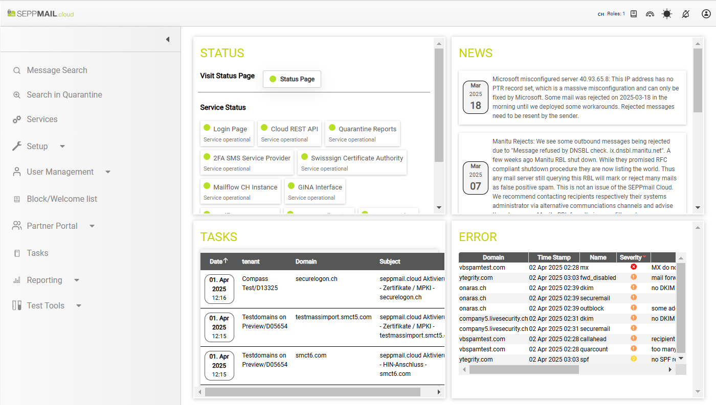Image resolution: width=716 pixels, height=405 pixels.
Task: Collapse the sidebar with the left triangle
Action: pos(167,39)
